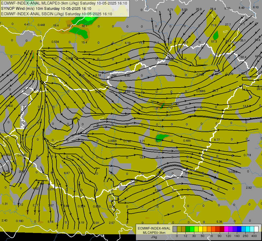Click the 0.740 value label
Image resolution: width=262 pixels, height=241 pixels.
tap(127, 141)
